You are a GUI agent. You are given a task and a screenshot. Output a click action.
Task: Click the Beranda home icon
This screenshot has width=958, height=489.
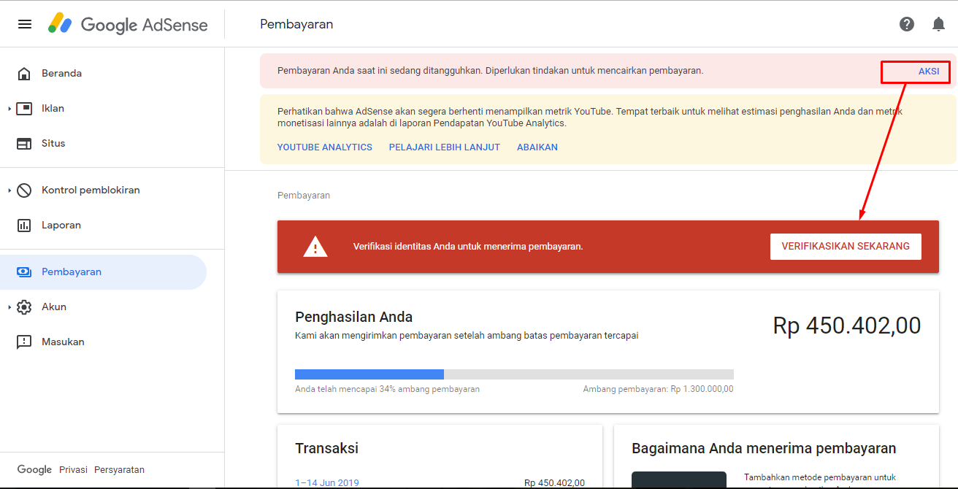coord(25,73)
